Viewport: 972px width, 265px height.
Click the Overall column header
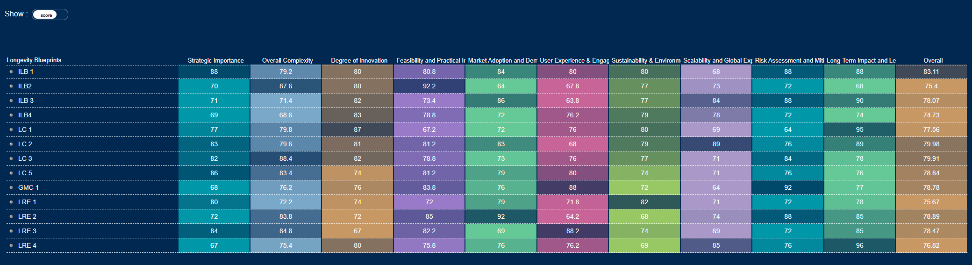933,60
